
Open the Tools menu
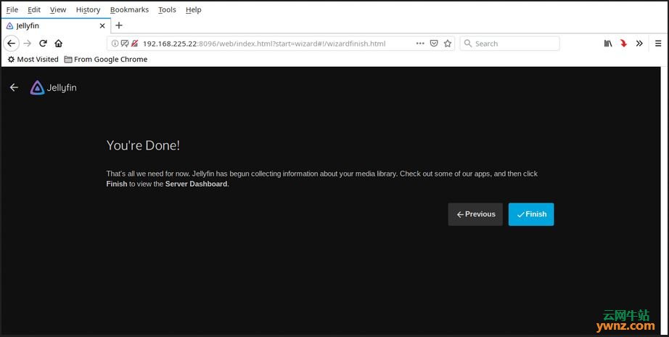[167, 9]
